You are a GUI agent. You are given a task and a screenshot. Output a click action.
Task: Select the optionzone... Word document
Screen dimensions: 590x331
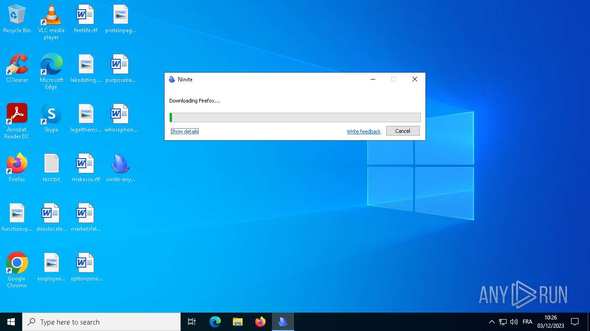(x=86, y=267)
